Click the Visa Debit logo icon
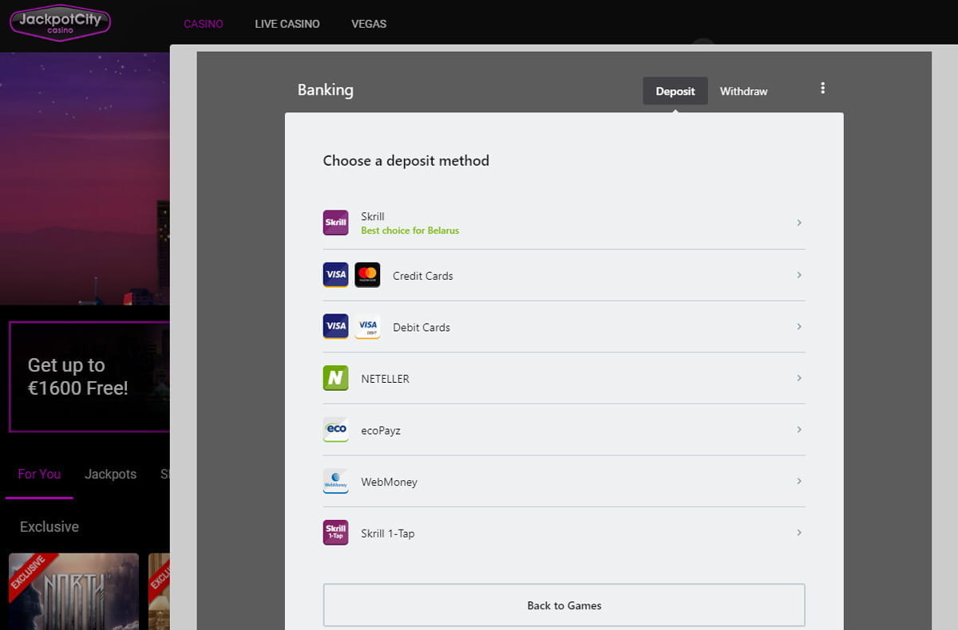 pyautogui.click(x=367, y=327)
